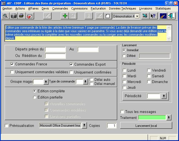The height and width of the screenshot is (141, 179).
Task: Open the Groupe magasin dropdown arrow
Action: 46,82
